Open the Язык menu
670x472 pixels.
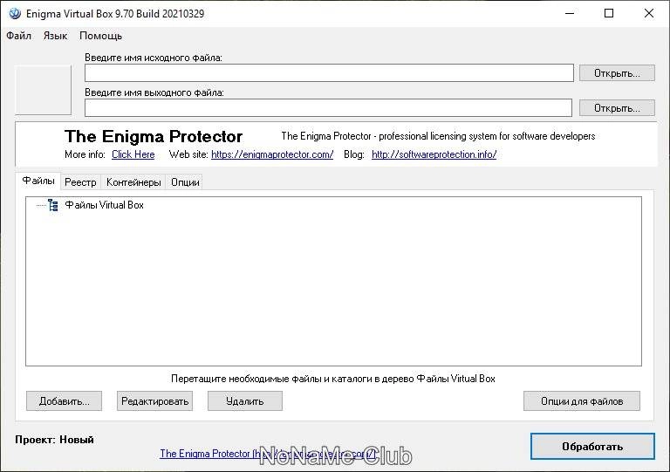point(55,36)
